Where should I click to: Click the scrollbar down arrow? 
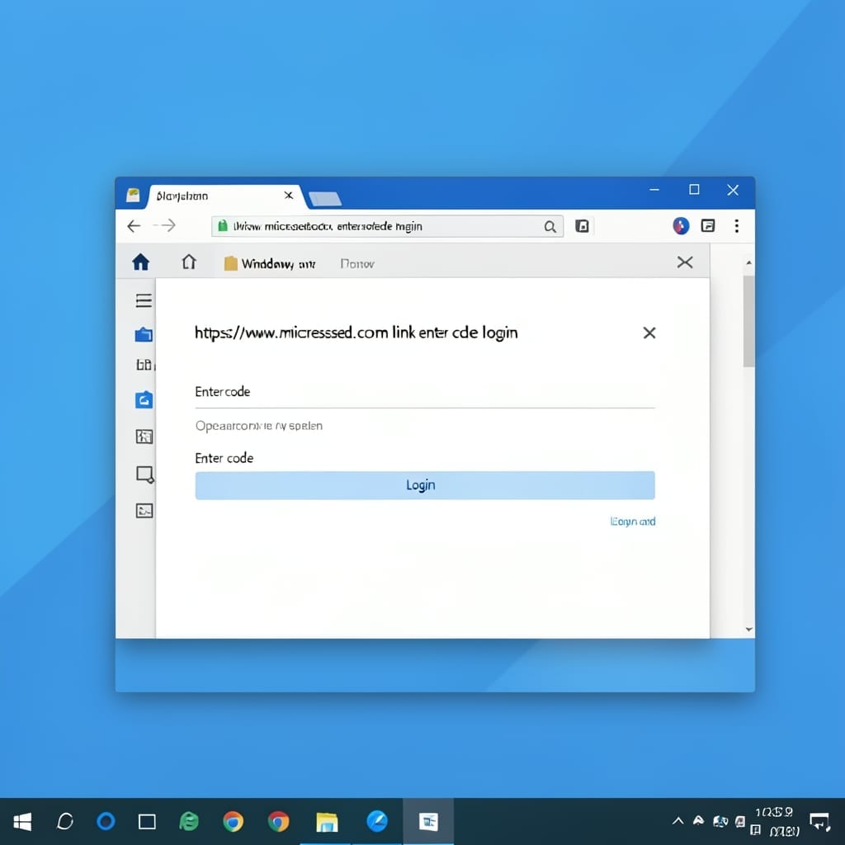(x=748, y=629)
